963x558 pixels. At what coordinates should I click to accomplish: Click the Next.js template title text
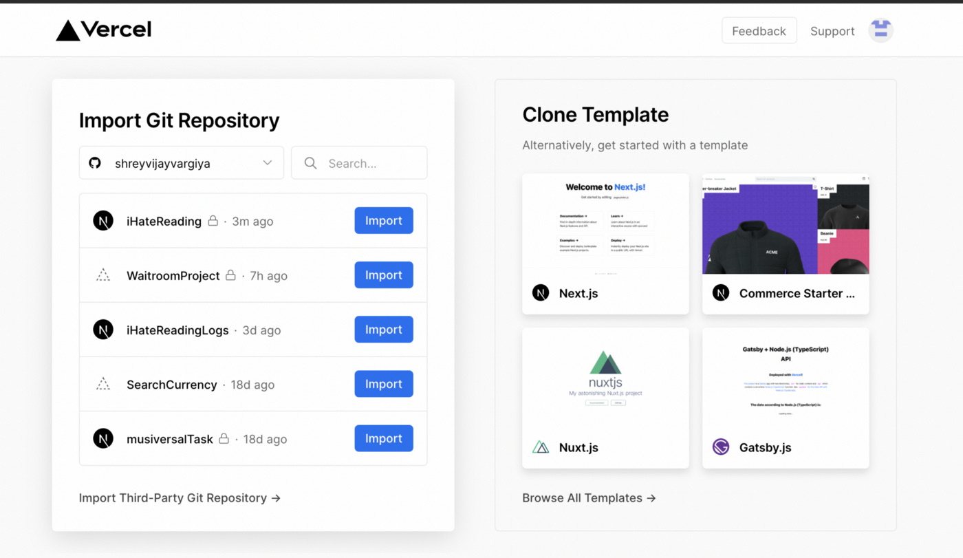578,293
